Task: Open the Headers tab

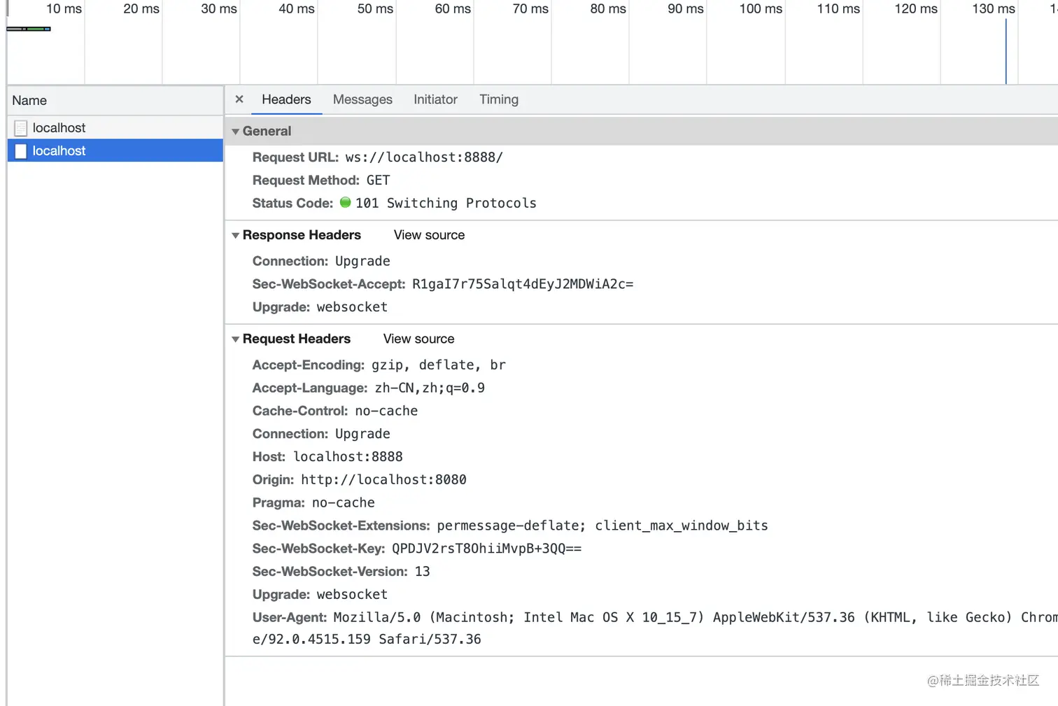Action: coord(286,99)
